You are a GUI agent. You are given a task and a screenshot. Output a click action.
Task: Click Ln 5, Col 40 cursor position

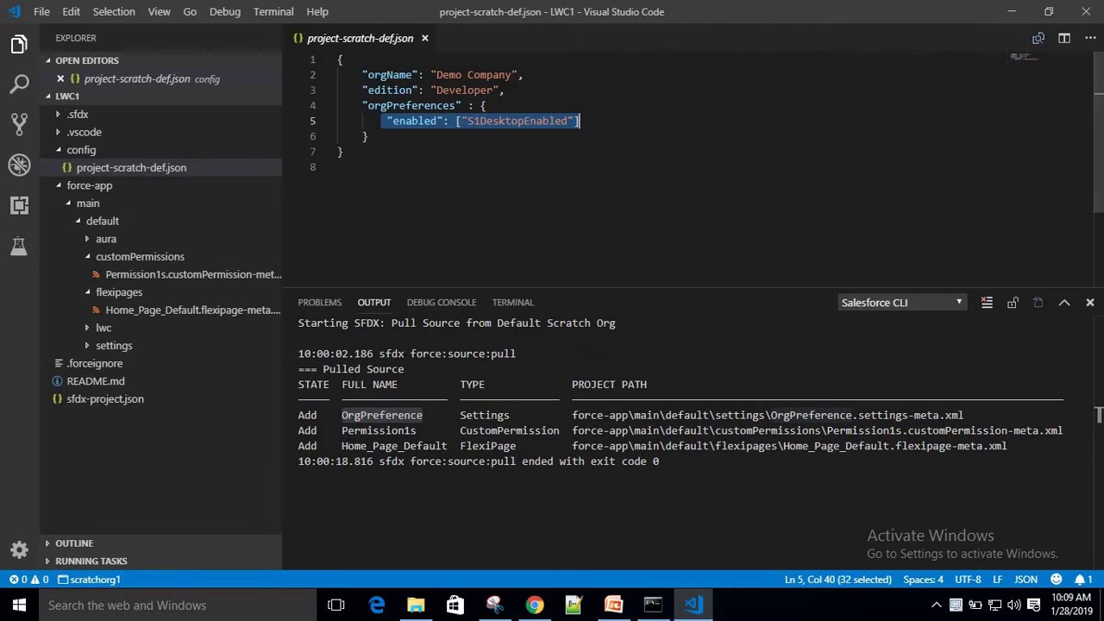pos(838,580)
